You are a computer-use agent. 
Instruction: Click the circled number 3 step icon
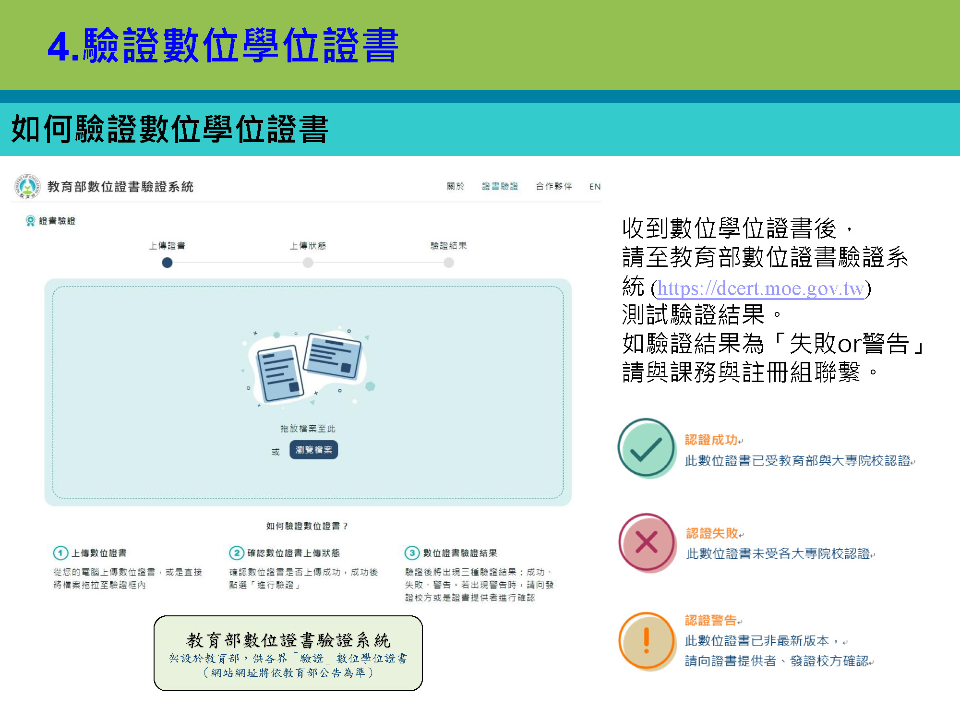[412, 553]
